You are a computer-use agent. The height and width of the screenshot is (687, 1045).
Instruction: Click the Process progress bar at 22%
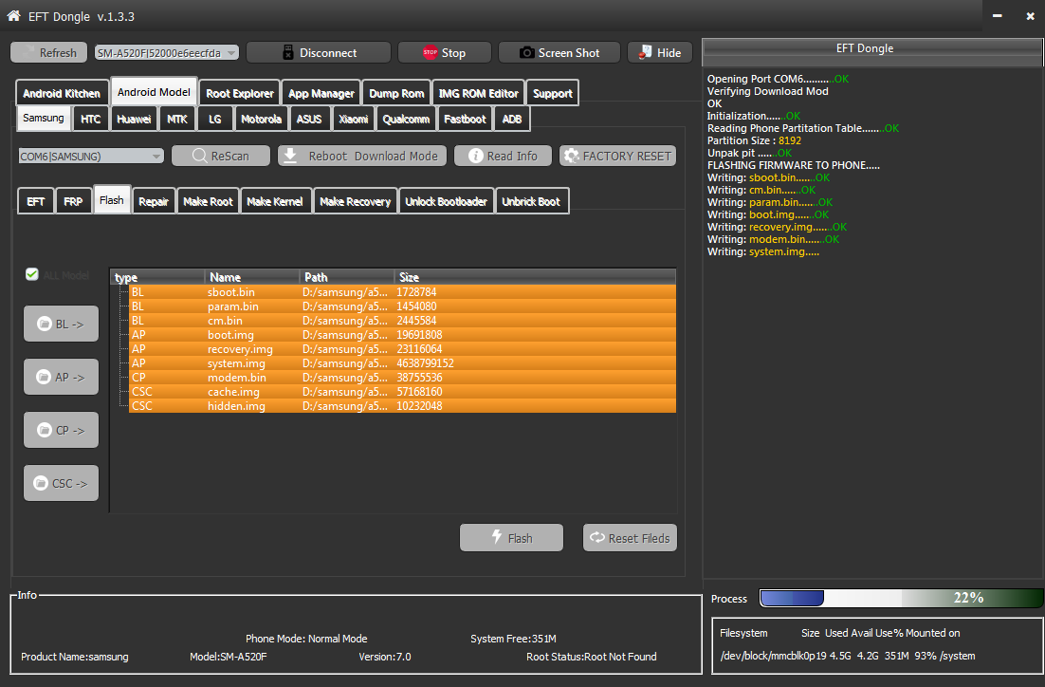coord(901,598)
